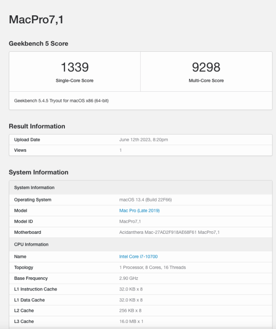
Task: Click the Model ID label
Action: 24,222
